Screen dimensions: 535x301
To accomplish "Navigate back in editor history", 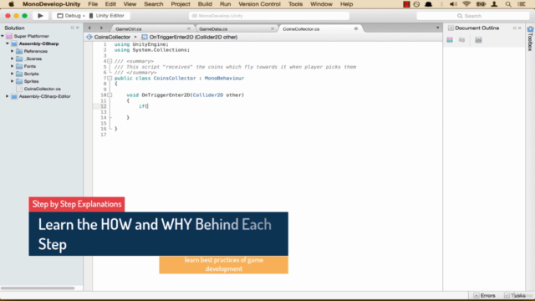I will click(x=89, y=28).
